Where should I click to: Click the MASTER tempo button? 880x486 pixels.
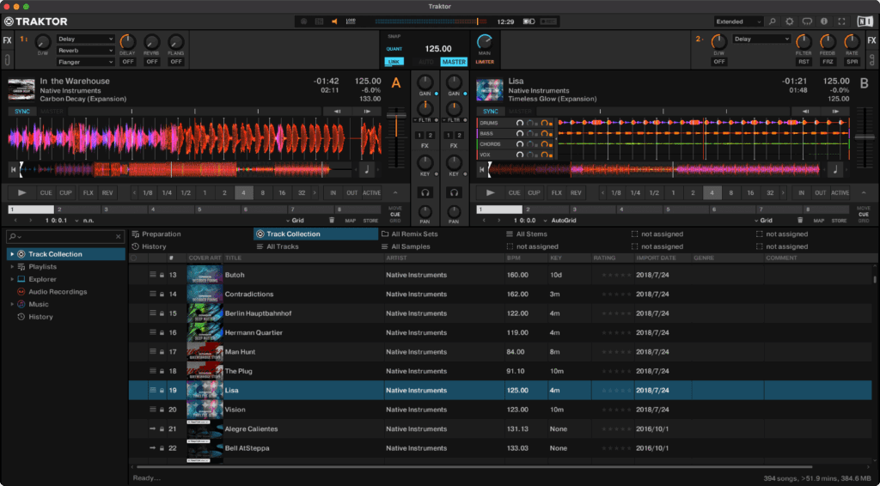[453, 62]
